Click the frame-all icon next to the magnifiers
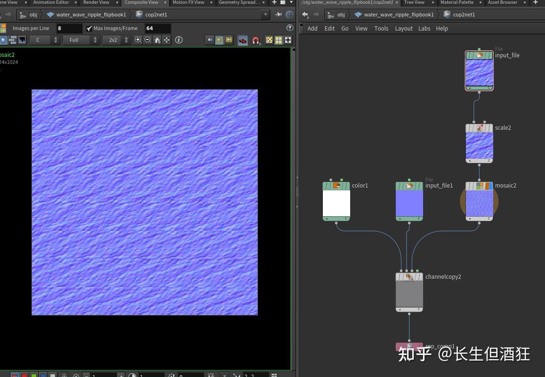Screen dimensions: 545x377 pos(167,40)
